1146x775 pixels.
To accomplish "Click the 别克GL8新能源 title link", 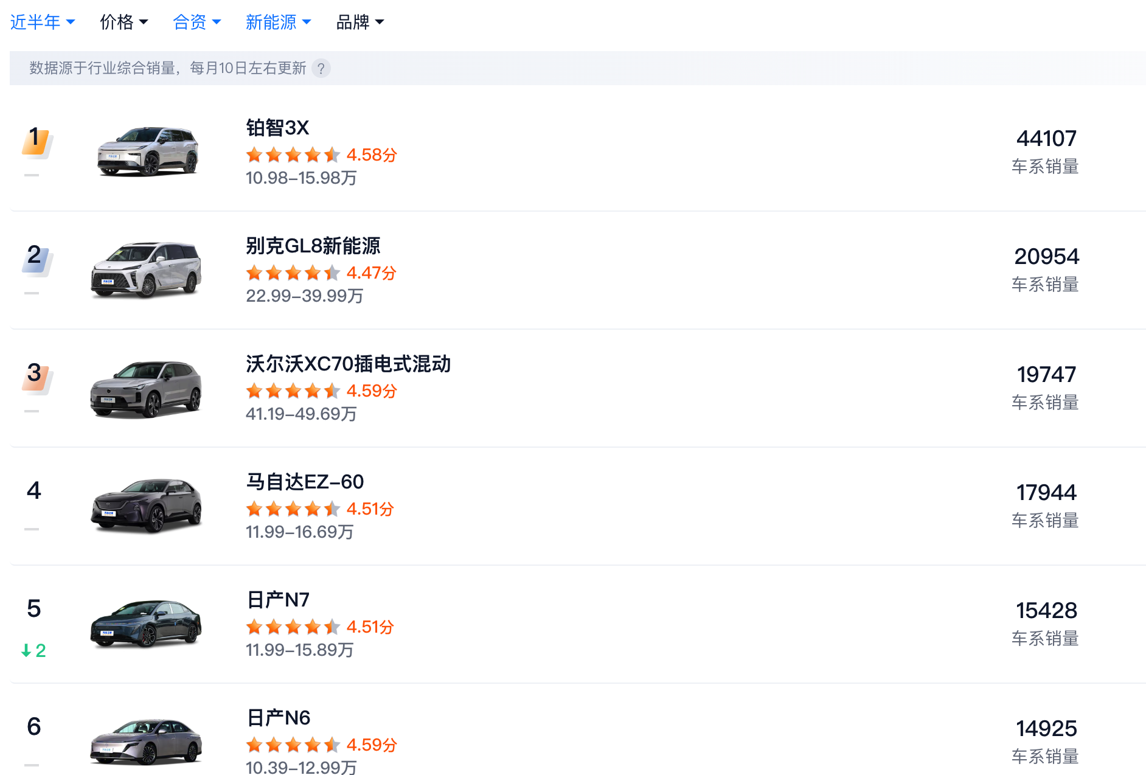I will coord(313,246).
